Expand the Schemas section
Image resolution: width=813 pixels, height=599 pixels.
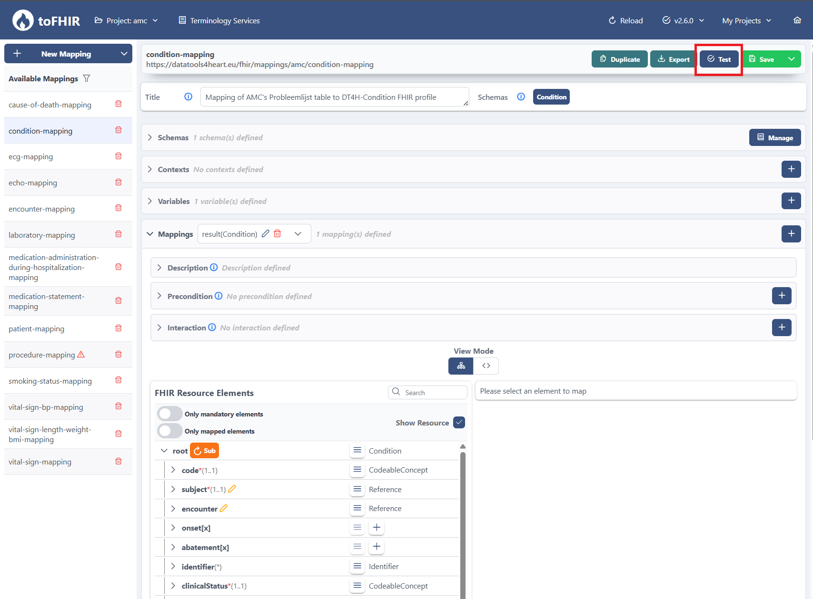[x=150, y=138]
